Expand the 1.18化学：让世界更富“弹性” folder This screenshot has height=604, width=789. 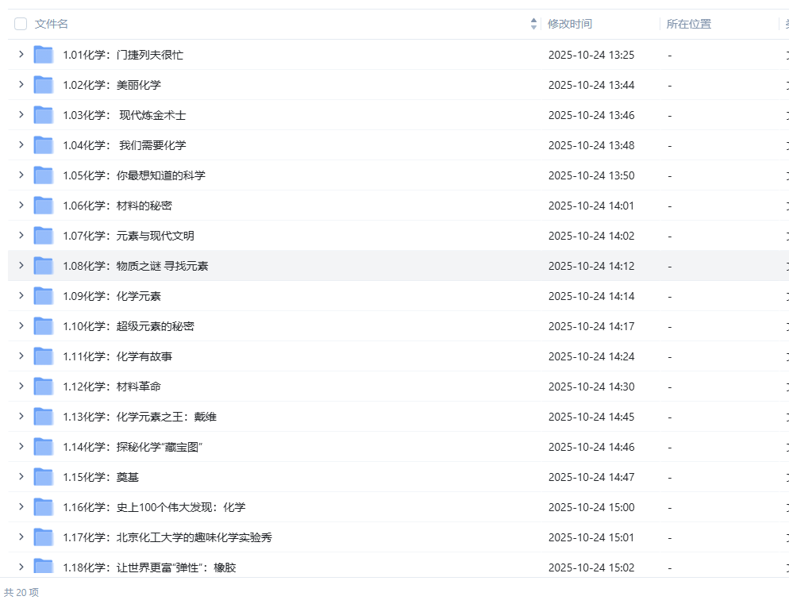coord(21,567)
